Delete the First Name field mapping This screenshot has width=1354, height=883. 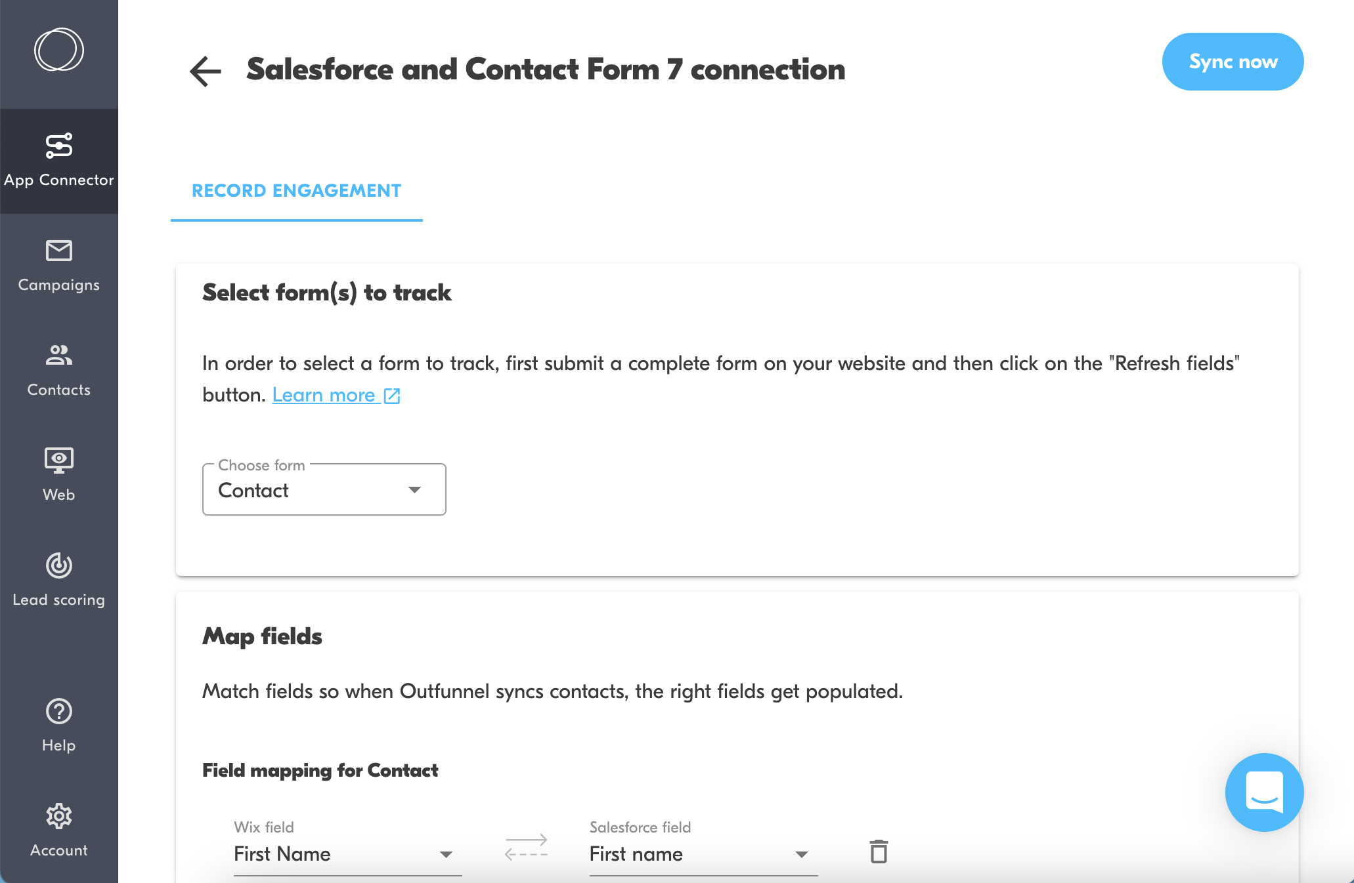pos(879,852)
